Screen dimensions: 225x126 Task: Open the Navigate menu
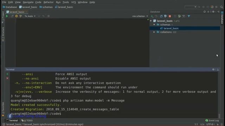[28, 2]
